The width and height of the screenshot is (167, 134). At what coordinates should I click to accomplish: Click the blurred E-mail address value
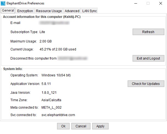pyautogui.click(x=54, y=23)
